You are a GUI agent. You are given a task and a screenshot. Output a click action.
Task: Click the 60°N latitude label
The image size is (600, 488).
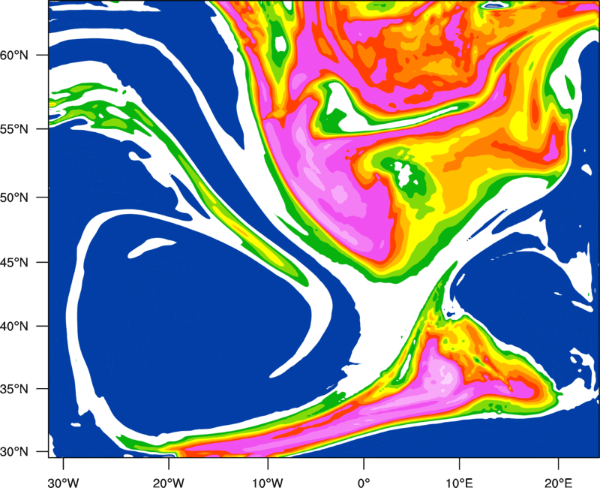point(14,55)
